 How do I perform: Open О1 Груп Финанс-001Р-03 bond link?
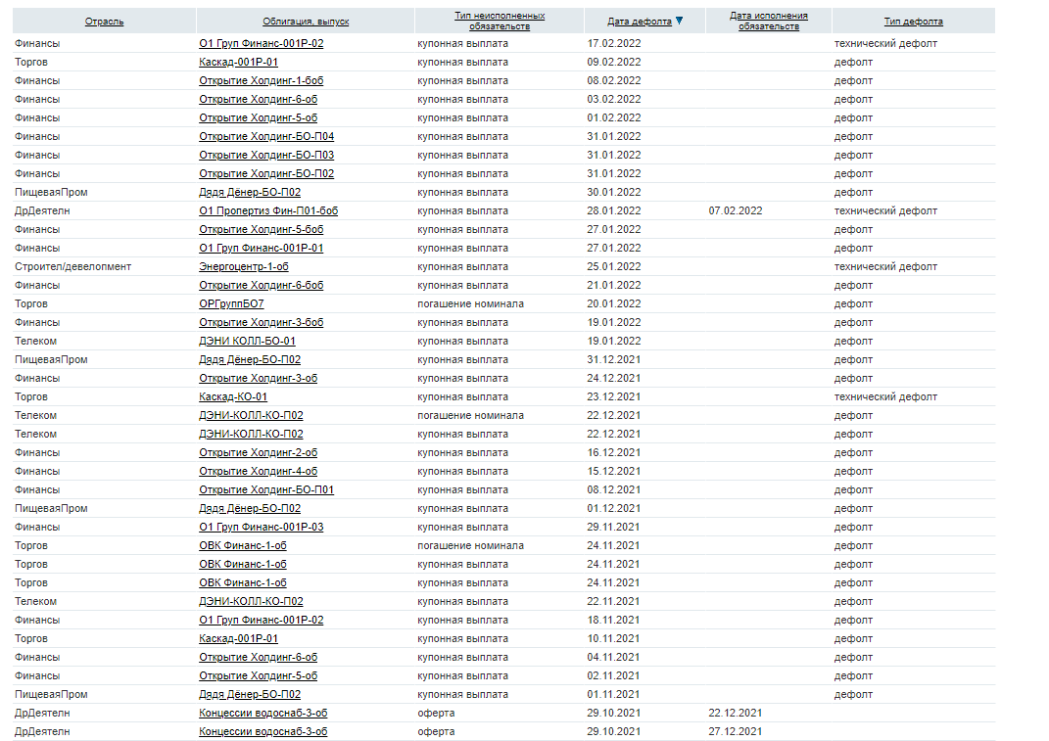tap(261, 528)
